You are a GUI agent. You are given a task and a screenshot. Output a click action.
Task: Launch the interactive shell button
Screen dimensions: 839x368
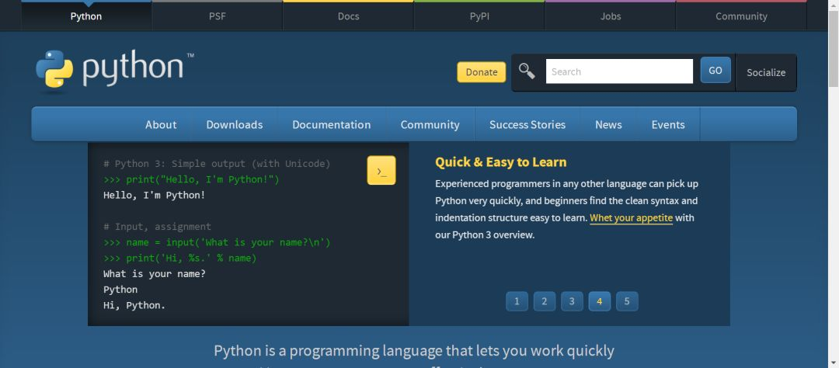click(381, 171)
